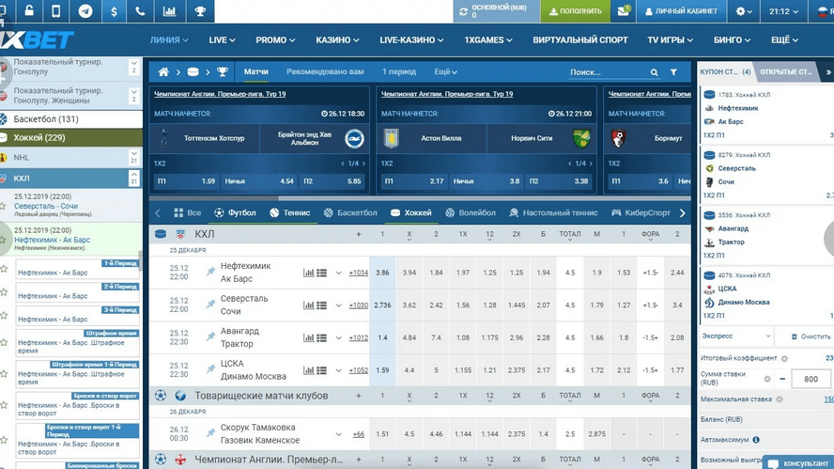Open the messages envelope icon

[623, 10]
